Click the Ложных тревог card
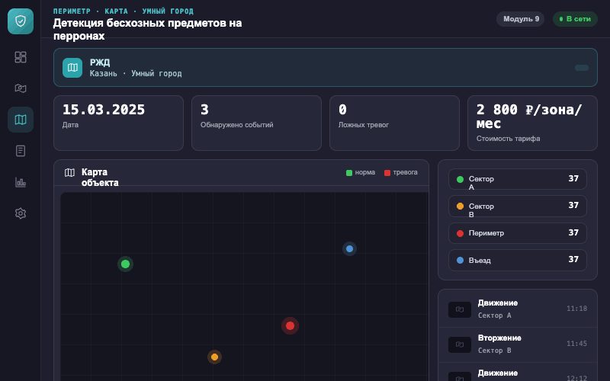This screenshot has height=381, width=610. (x=394, y=123)
